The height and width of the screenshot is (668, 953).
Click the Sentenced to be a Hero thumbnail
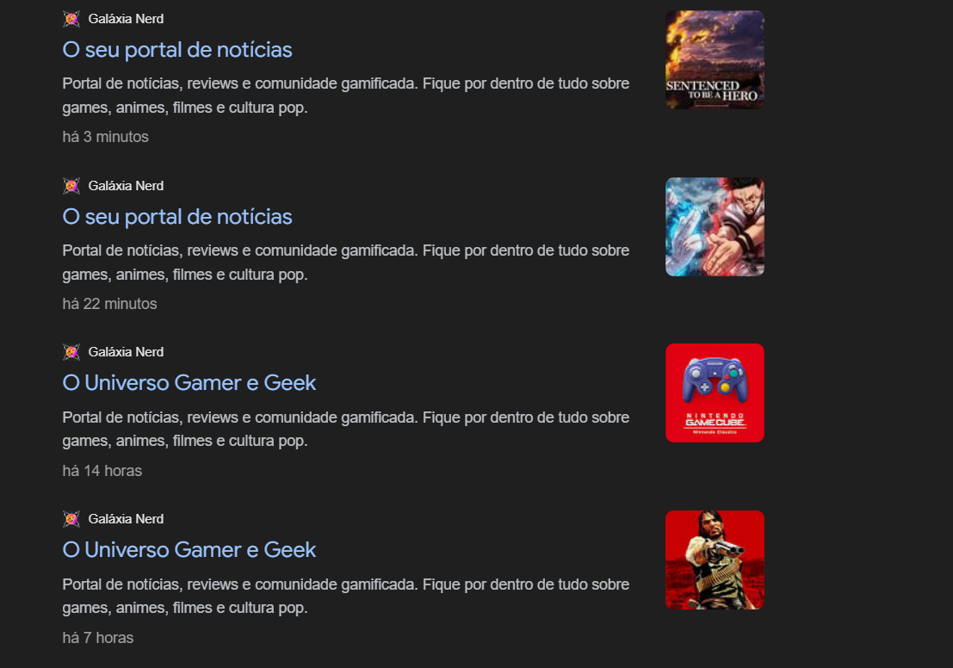tap(715, 59)
